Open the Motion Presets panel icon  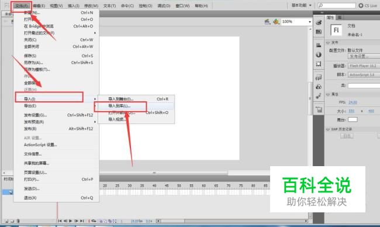319,96
